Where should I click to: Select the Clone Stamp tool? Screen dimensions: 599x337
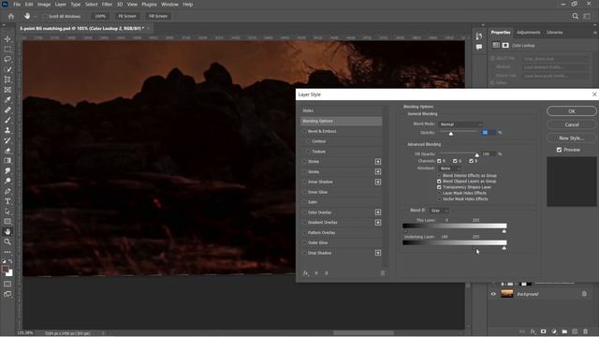tap(7, 130)
